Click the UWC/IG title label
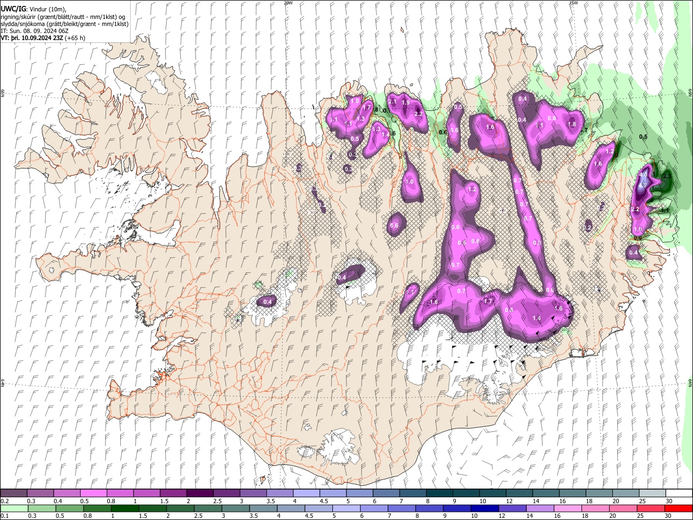This screenshot has height=520, width=693. point(12,9)
